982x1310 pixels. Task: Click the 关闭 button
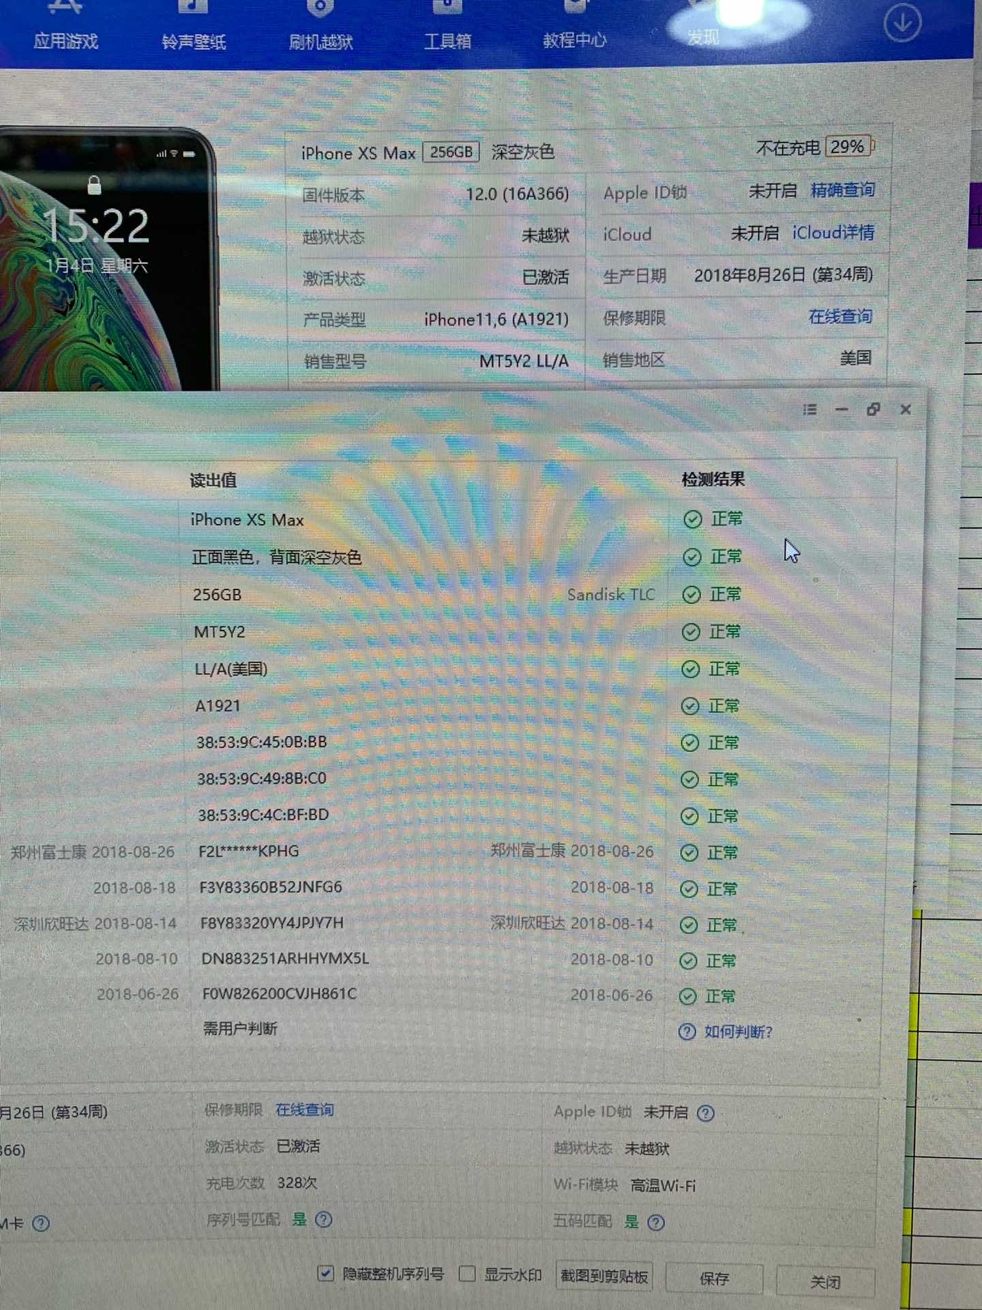point(825,1282)
